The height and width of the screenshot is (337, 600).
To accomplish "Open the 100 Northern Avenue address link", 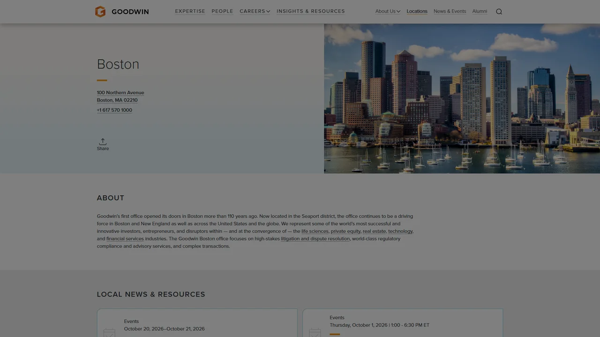I will click(120, 96).
